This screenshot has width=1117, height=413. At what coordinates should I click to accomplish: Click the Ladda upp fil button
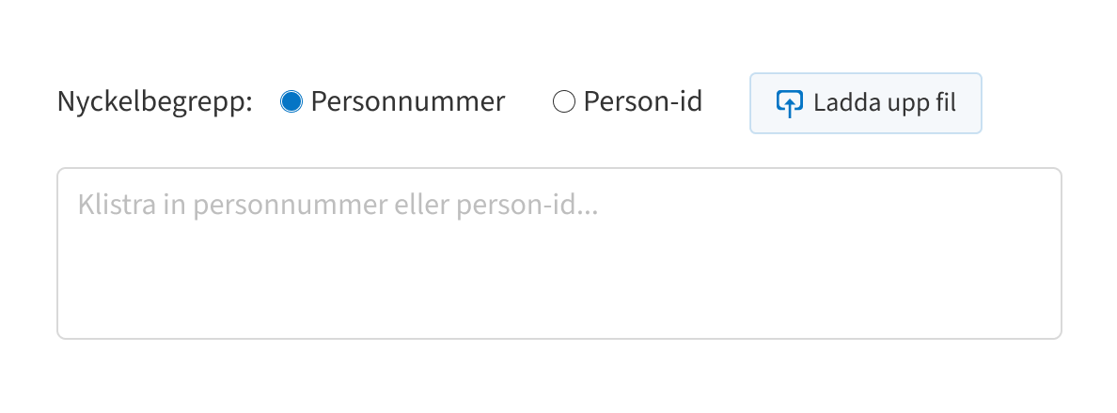tap(866, 103)
